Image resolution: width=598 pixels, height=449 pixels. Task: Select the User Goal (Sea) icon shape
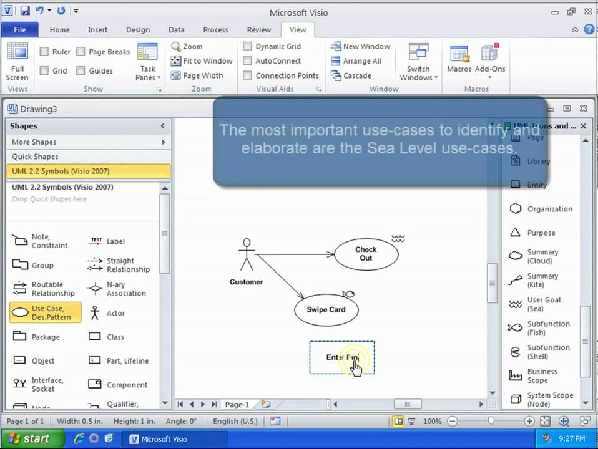coord(535,304)
